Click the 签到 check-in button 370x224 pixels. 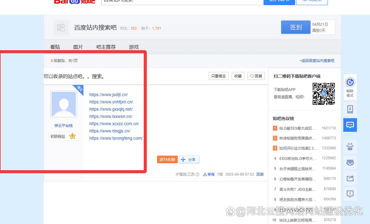(295, 27)
